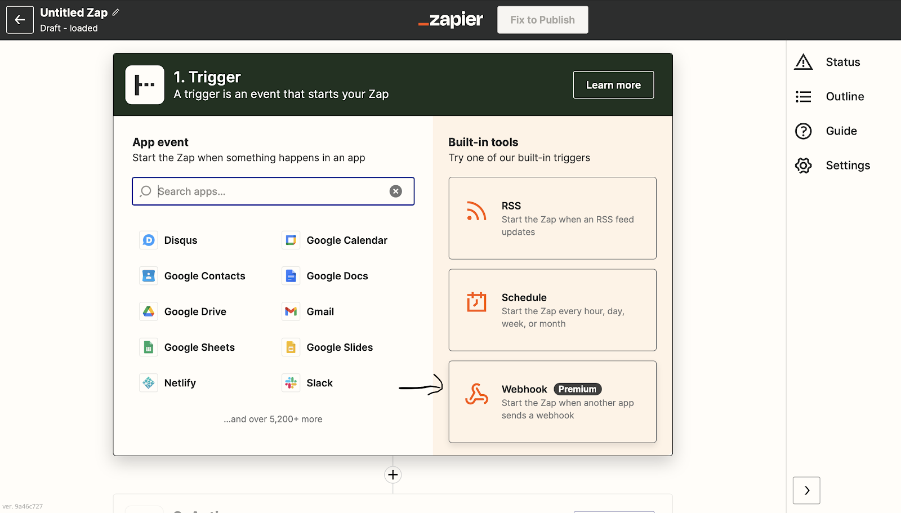Select the Schedule title text
Viewport: 901px width, 513px height.
pyautogui.click(x=524, y=298)
